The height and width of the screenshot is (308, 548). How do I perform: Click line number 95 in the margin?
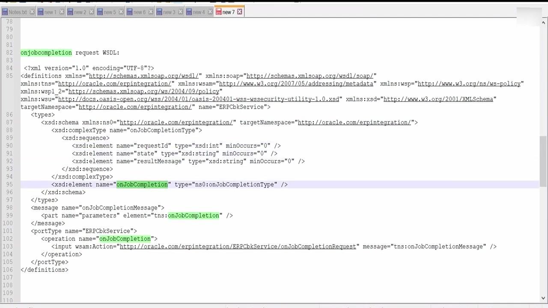(x=9, y=184)
